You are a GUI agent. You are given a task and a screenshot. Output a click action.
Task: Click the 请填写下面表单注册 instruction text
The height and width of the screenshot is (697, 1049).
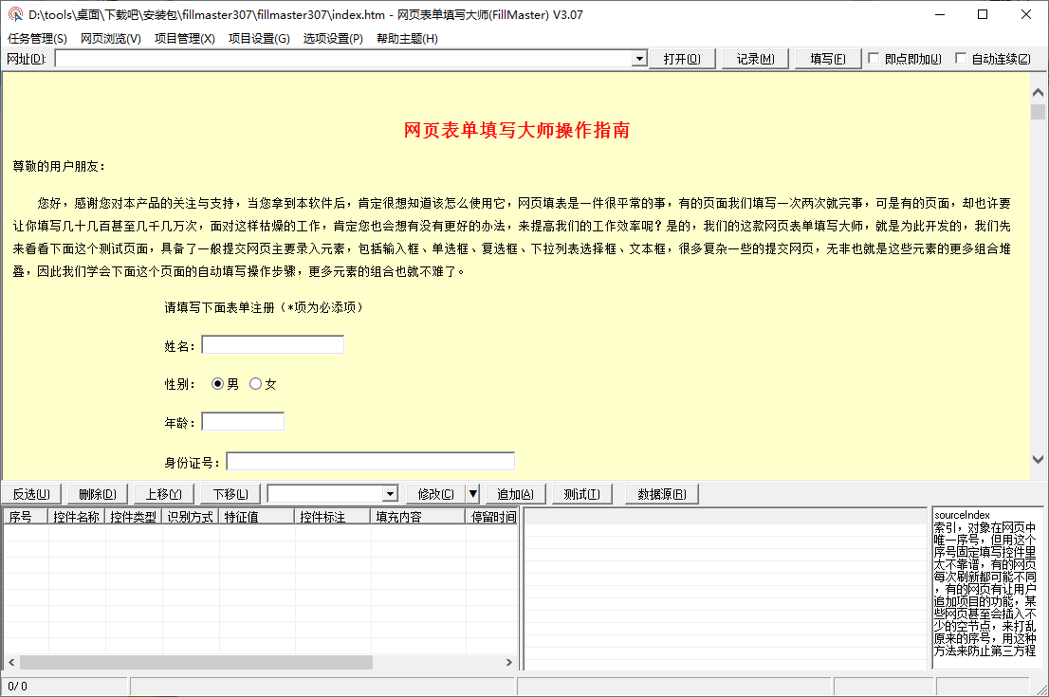tap(265, 307)
